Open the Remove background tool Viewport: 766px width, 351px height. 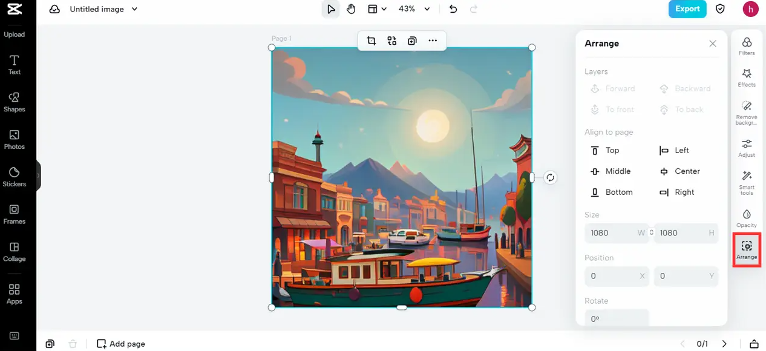coord(747,113)
